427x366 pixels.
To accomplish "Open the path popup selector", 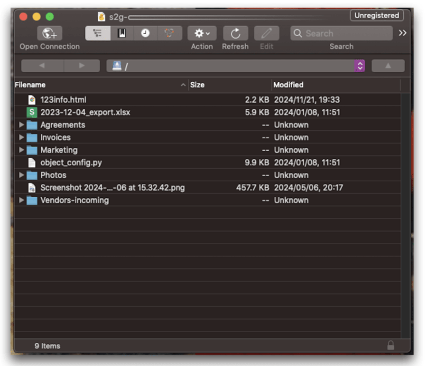I will point(360,66).
